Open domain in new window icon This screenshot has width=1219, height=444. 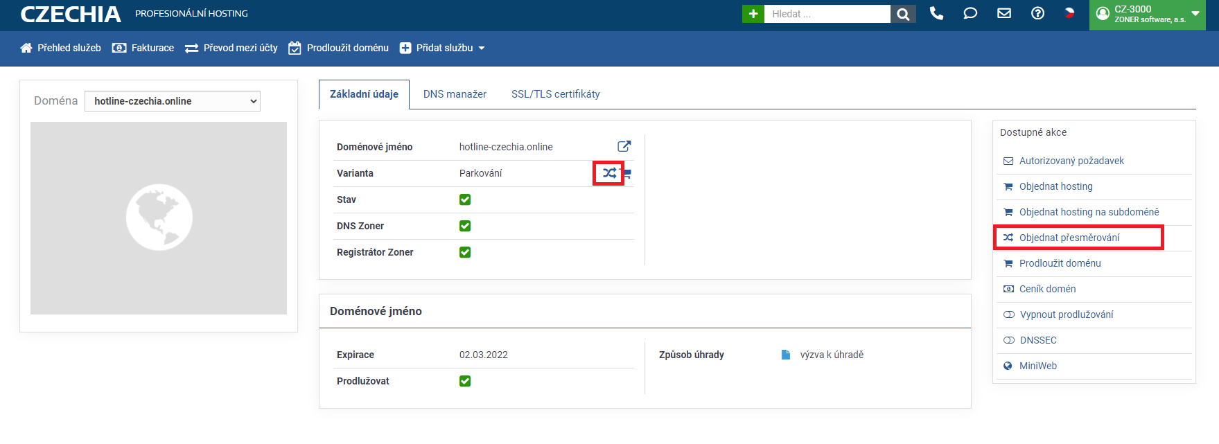pyautogui.click(x=624, y=146)
